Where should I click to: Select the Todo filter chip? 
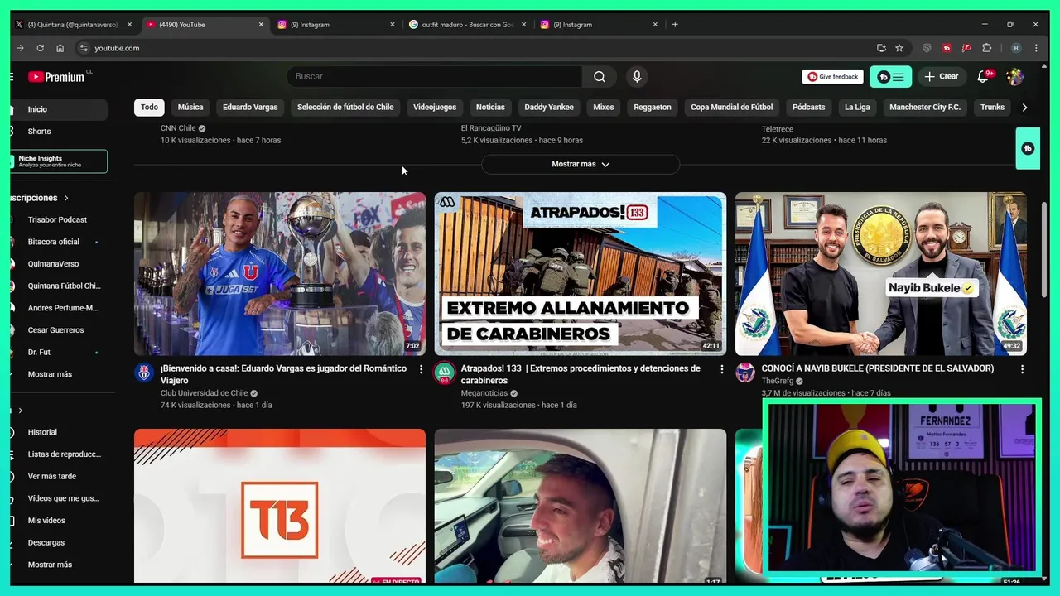click(149, 107)
